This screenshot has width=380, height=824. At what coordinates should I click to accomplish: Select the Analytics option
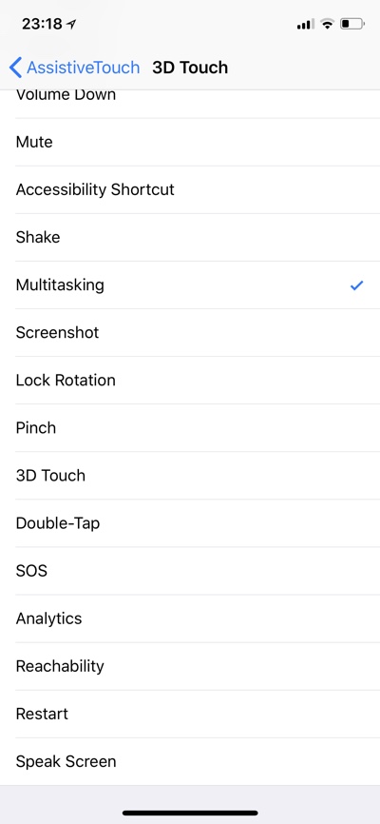pos(190,618)
